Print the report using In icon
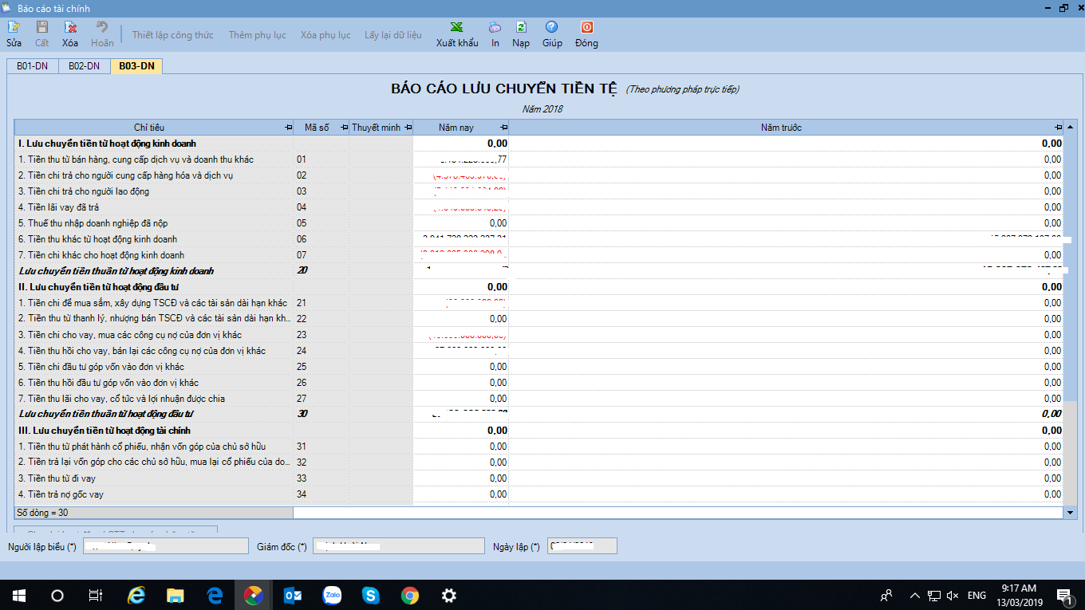1085x610 pixels. [x=495, y=28]
